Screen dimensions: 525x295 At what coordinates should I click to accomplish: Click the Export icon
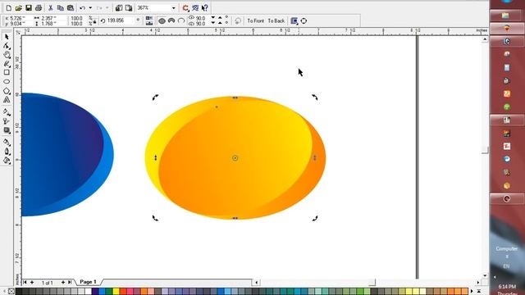point(129,7)
